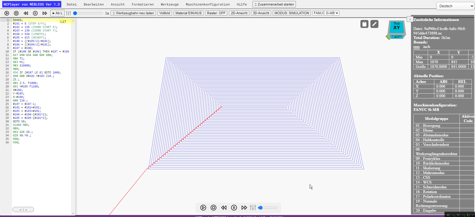This screenshot has height=217, width=475.
Task: Click the Top XY view cube
Action: tap(396, 28)
